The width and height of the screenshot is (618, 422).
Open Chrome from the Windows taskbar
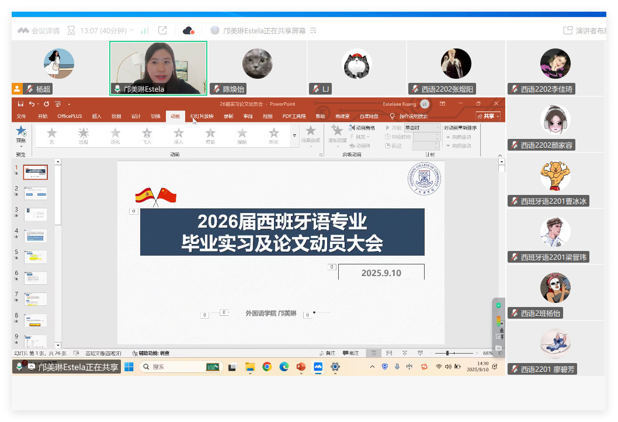[267, 367]
